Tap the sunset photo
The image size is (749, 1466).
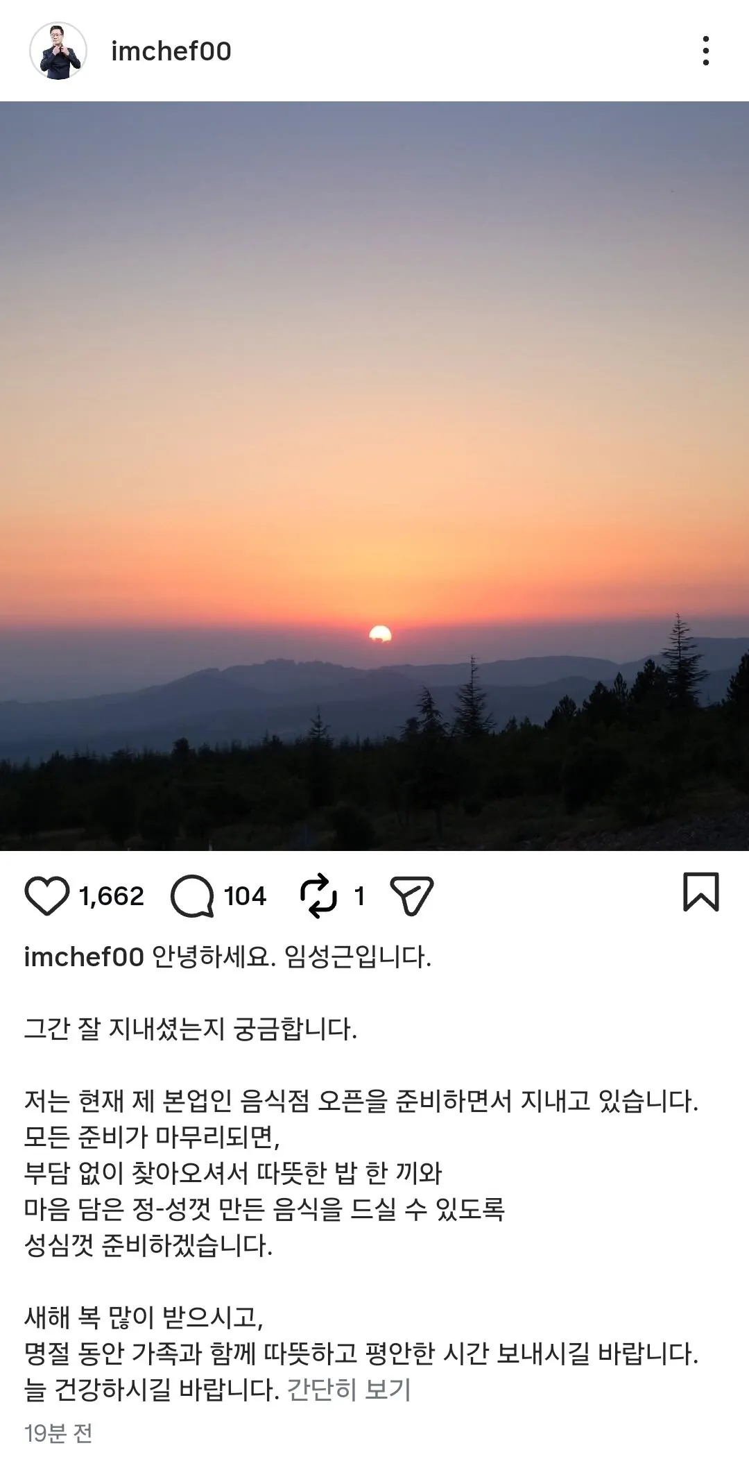tap(374, 476)
